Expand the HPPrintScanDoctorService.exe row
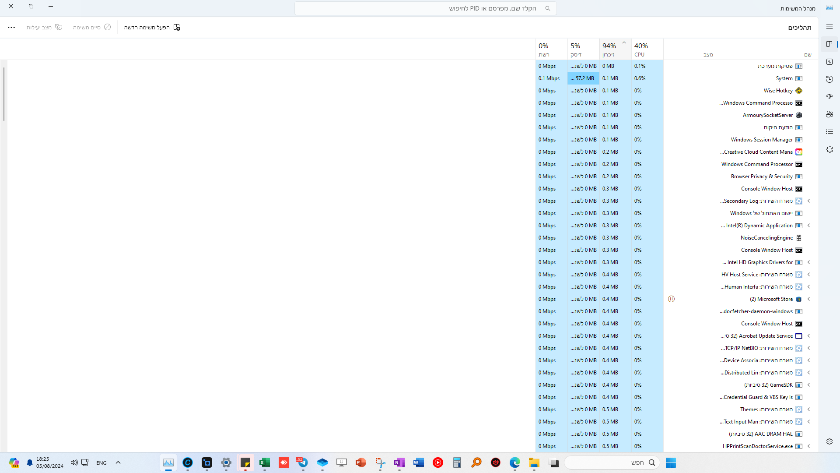Screen dimensions: 840x473 pyautogui.click(x=809, y=446)
